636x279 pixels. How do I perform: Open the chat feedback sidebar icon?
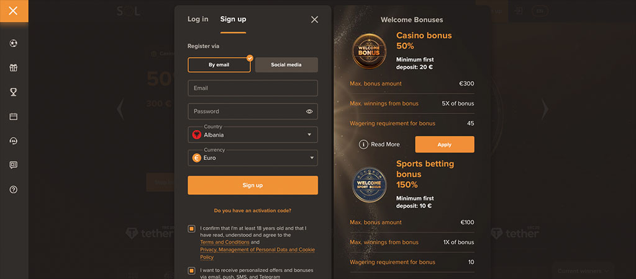click(x=14, y=165)
